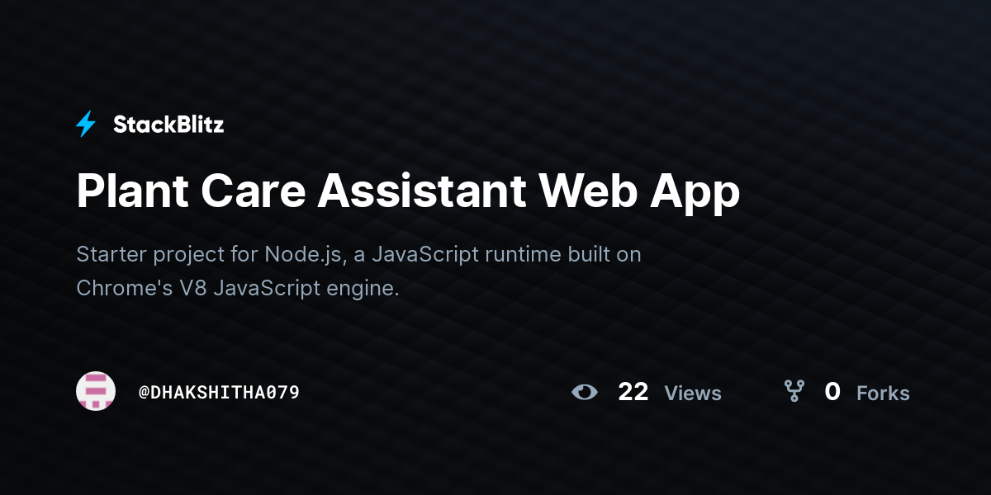Select the lightning icon in the header logo
Viewport: 991px width, 495px height.
(86, 124)
